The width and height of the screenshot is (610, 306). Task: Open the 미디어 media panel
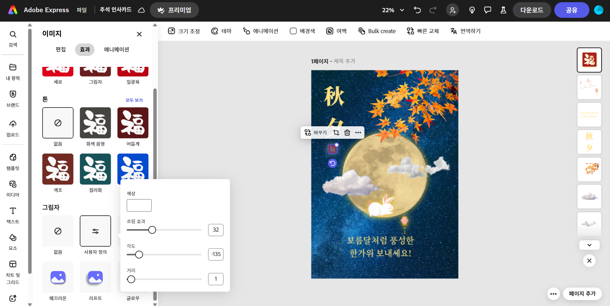[x=13, y=188]
